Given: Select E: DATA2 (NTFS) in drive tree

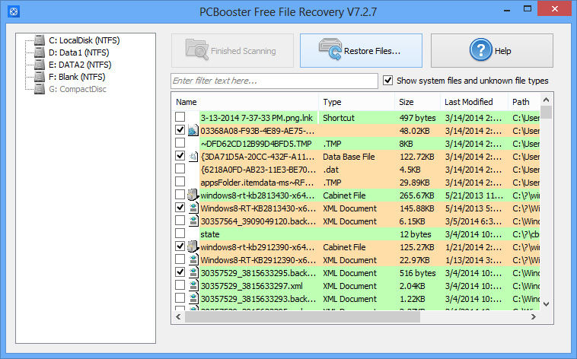Looking at the screenshot, I should tap(80, 65).
